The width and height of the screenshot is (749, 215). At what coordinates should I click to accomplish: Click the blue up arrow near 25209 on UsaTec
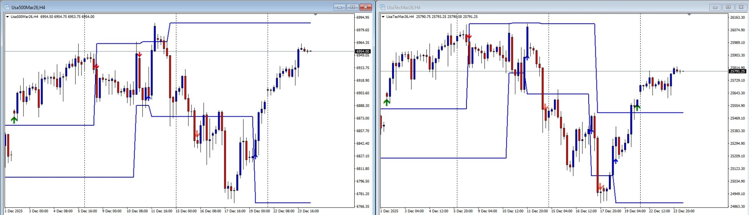point(616,160)
